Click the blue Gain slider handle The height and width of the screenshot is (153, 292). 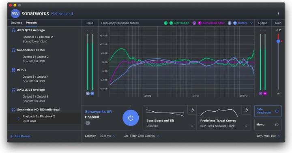[x=278, y=41]
